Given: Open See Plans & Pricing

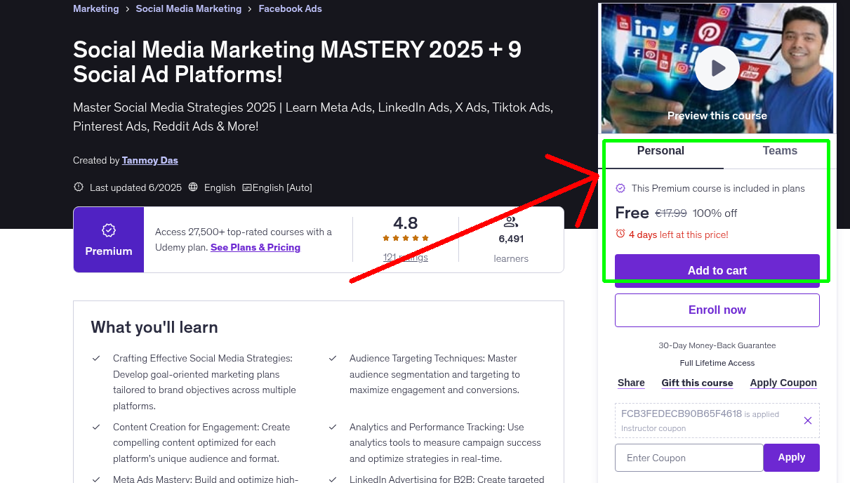Looking at the screenshot, I should pos(255,247).
